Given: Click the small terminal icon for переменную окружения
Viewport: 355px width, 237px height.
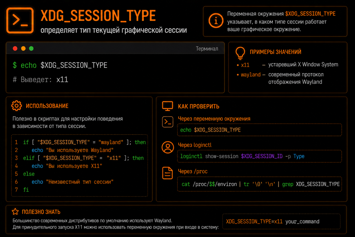Looking at the screenshot, I should pyautogui.click(x=167, y=122).
